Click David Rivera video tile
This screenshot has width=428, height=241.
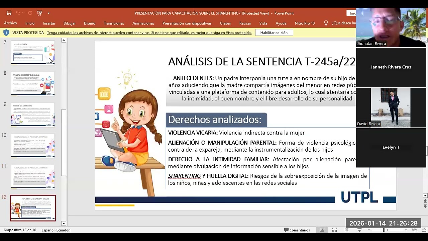click(391, 107)
